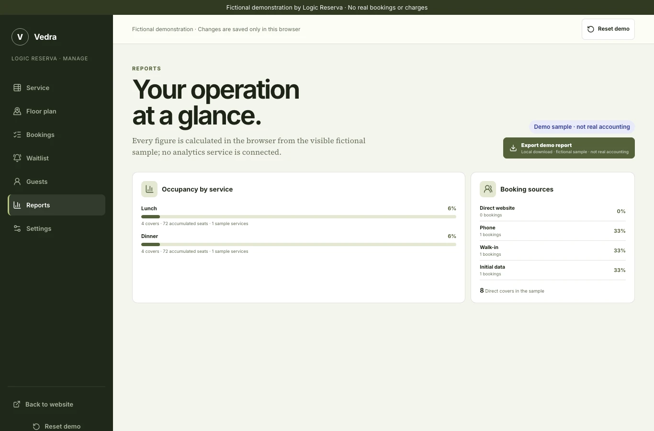Click the Floor plan map pin icon
654x431 pixels.
(17, 111)
